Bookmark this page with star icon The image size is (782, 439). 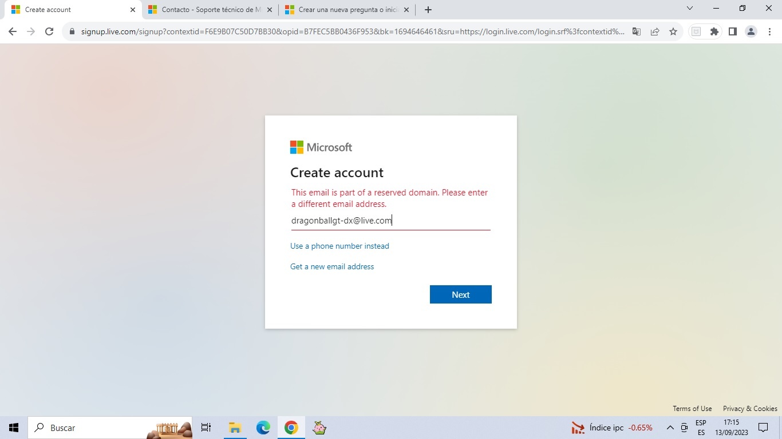673,31
